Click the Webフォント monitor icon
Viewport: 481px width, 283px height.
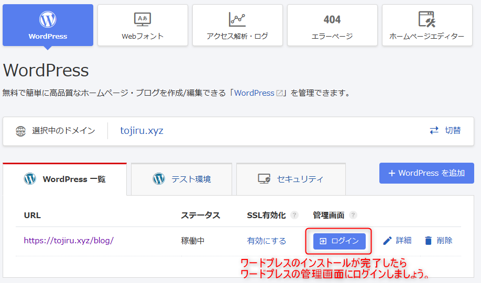click(x=143, y=19)
